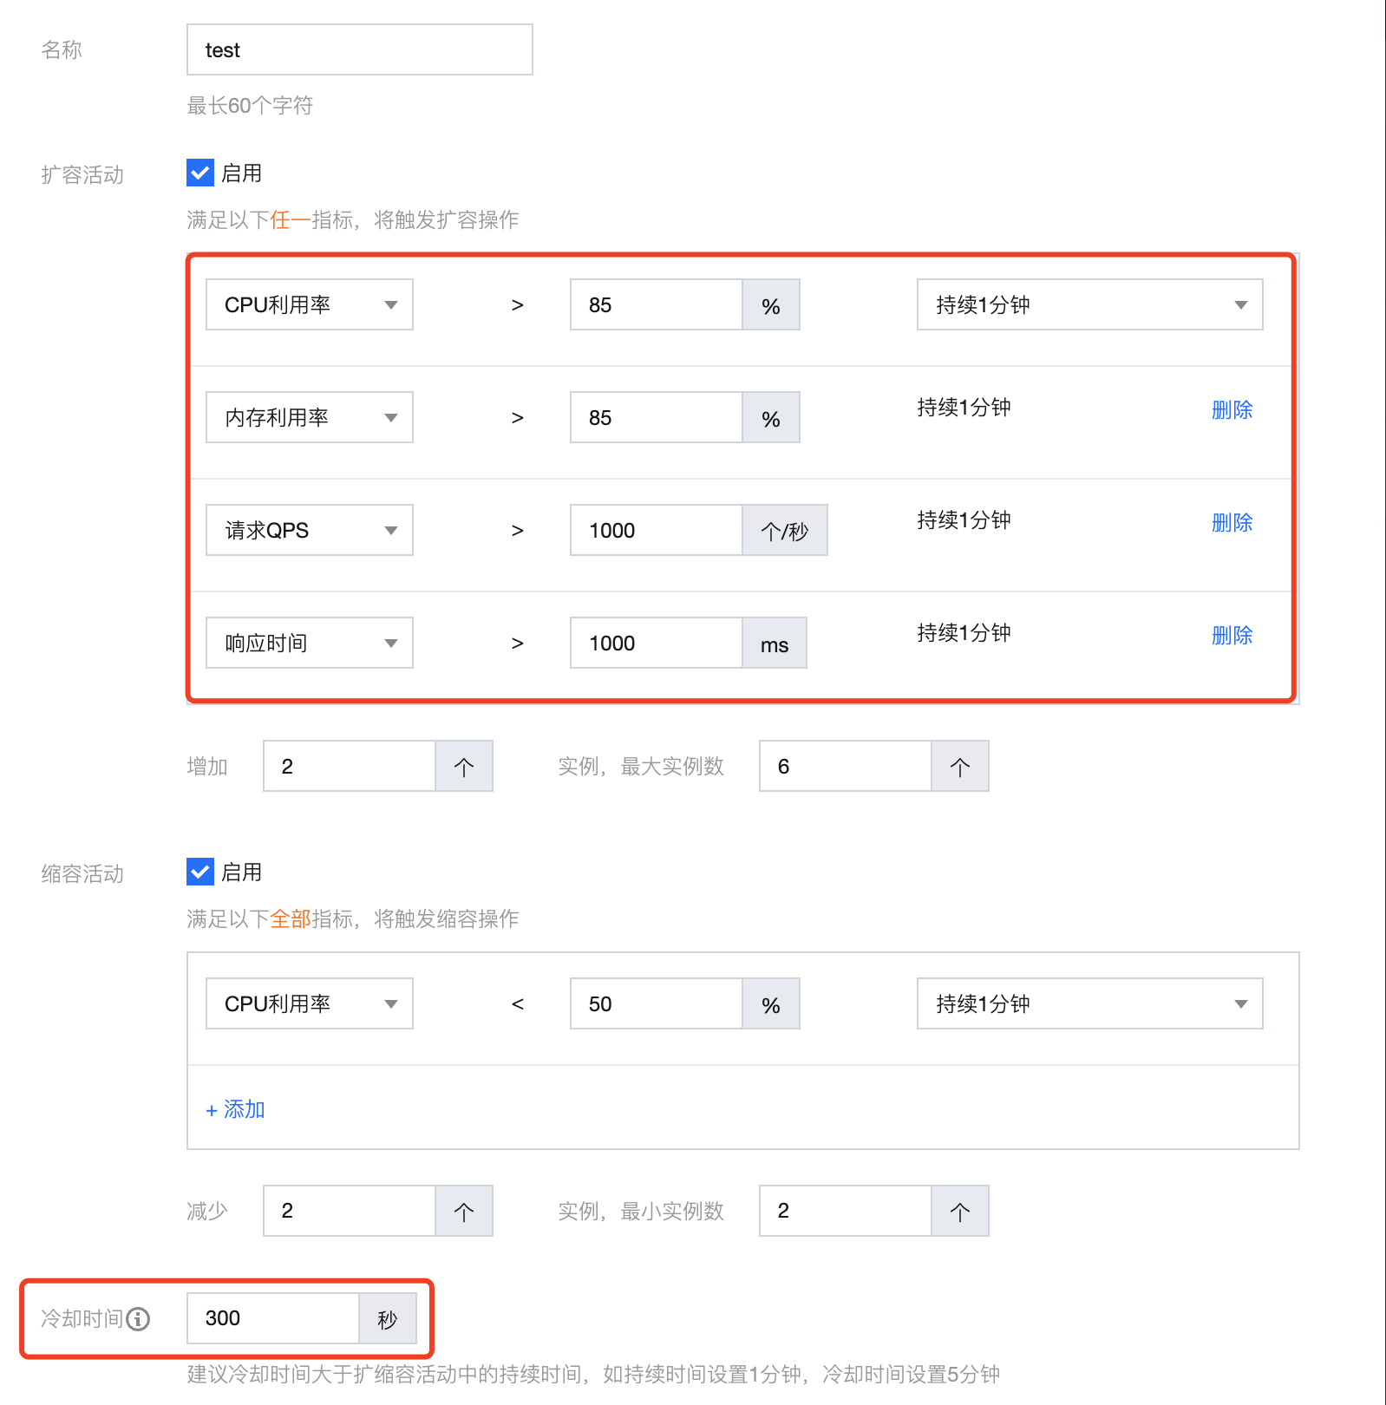Click the 秒 unit label of cooldown time
This screenshot has height=1405, width=1386.
[x=388, y=1318]
